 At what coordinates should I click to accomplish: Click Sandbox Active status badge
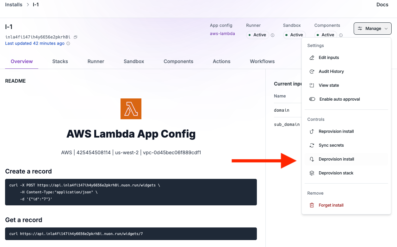[x=295, y=35]
